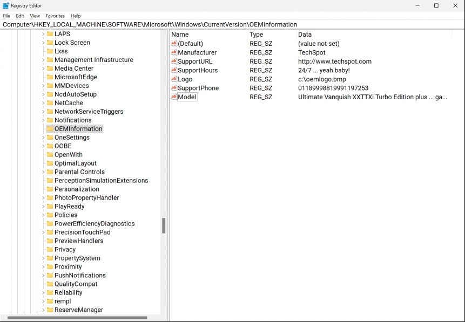Click the Reliability folder icon

point(50,292)
